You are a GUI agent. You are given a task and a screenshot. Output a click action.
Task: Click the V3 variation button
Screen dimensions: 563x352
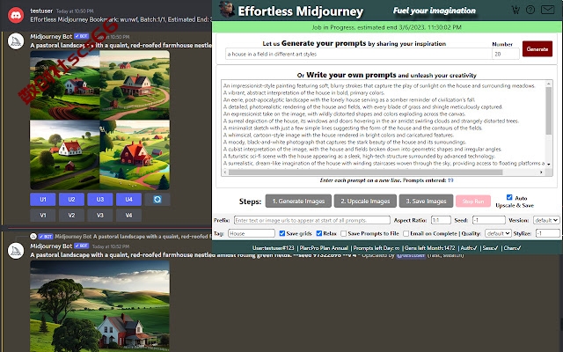pos(100,215)
